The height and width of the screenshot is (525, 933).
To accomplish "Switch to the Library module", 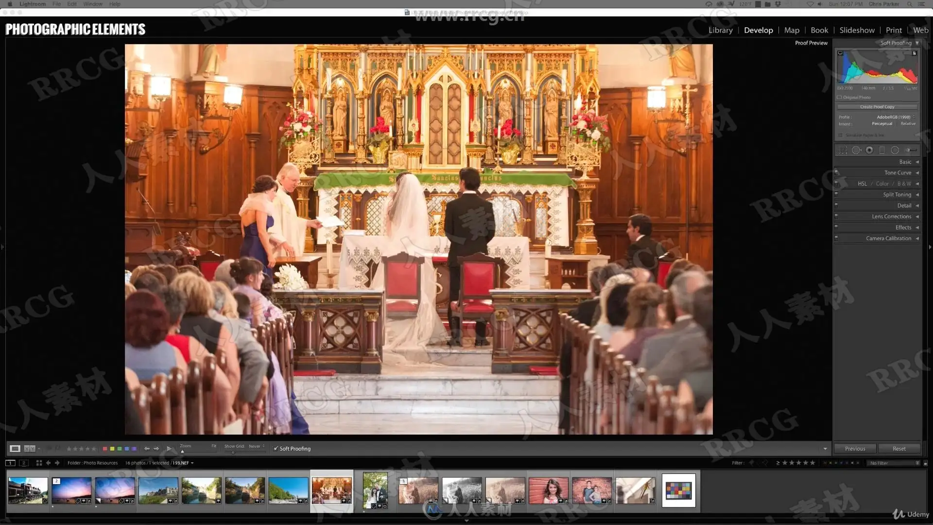I will pyautogui.click(x=720, y=30).
